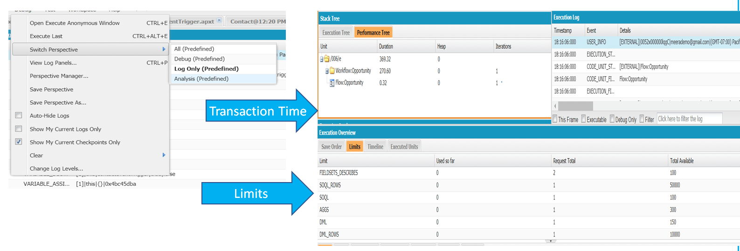Open the Executed Units tab
740x251 pixels.
coord(404,147)
